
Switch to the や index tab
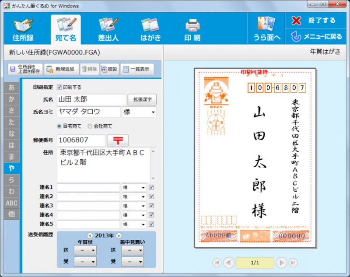(x=11, y=167)
